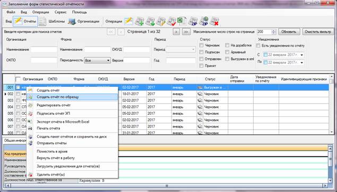Screen dimensions: 337x192
Task: Sort table by Статус column header
Action: [210, 79]
